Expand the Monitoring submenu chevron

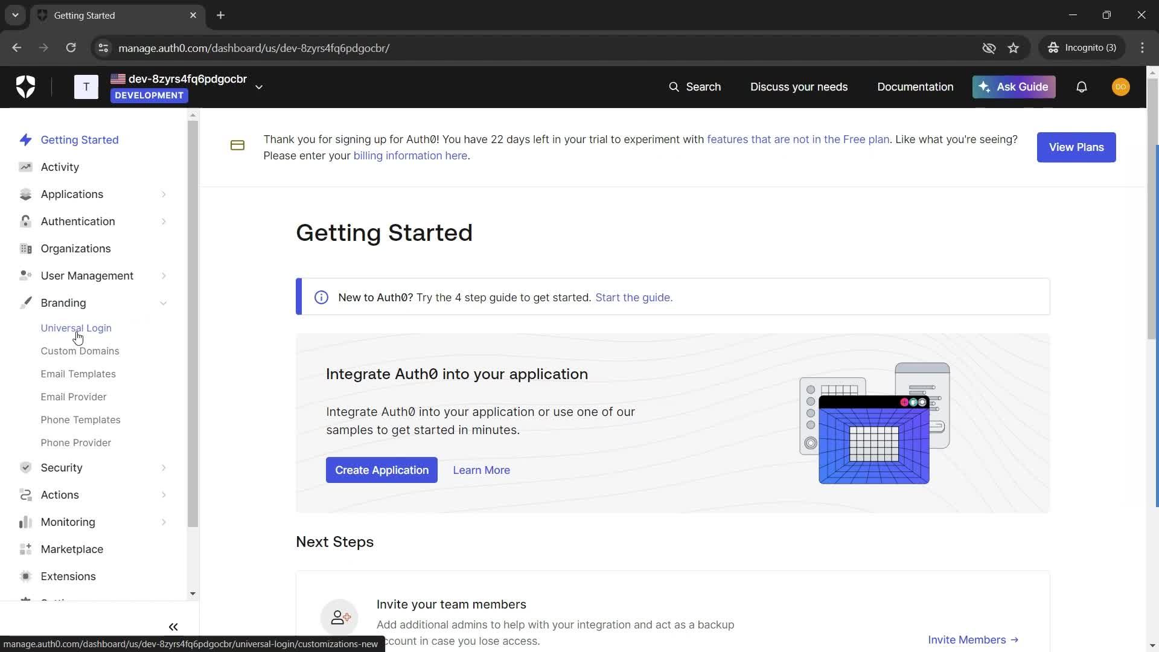pos(164,522)
